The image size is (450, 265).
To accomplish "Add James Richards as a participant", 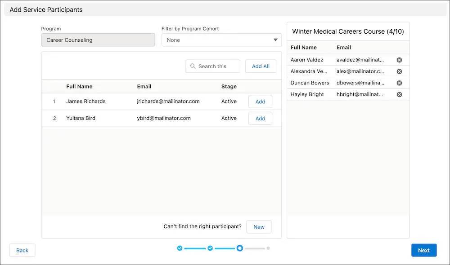I will [x=260, y=101].
